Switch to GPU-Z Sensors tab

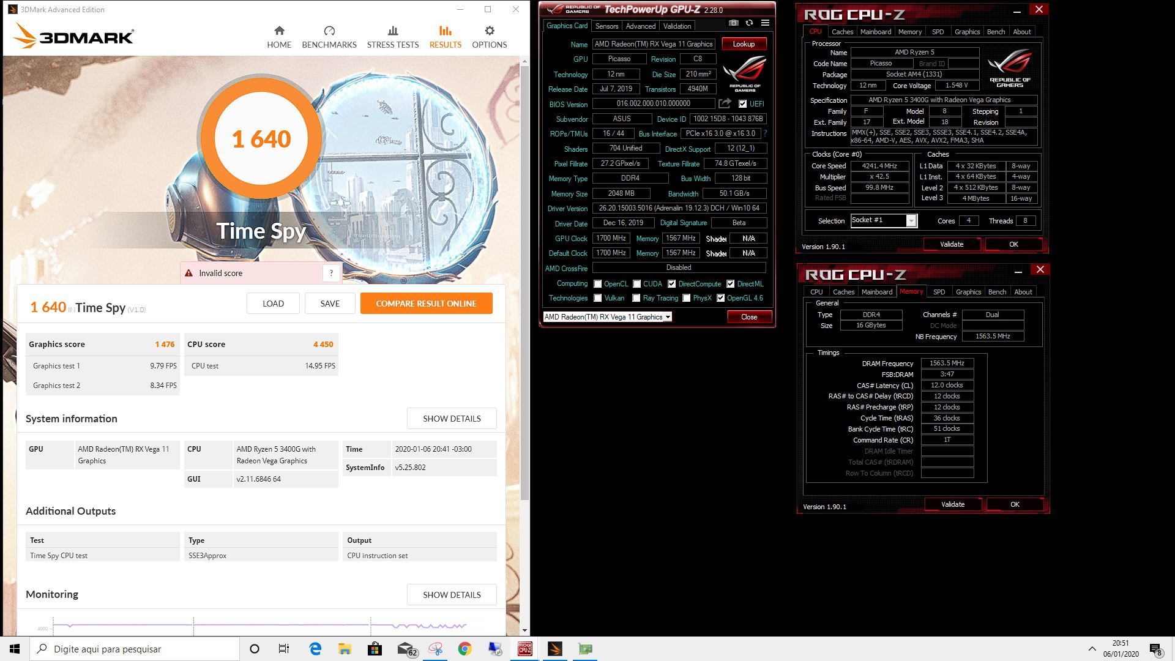pos(606,26)
